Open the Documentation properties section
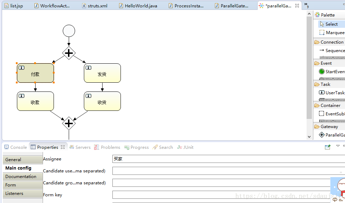Image resolution: width=345 pixels, height=203 pixels. (x=23, y=176)
